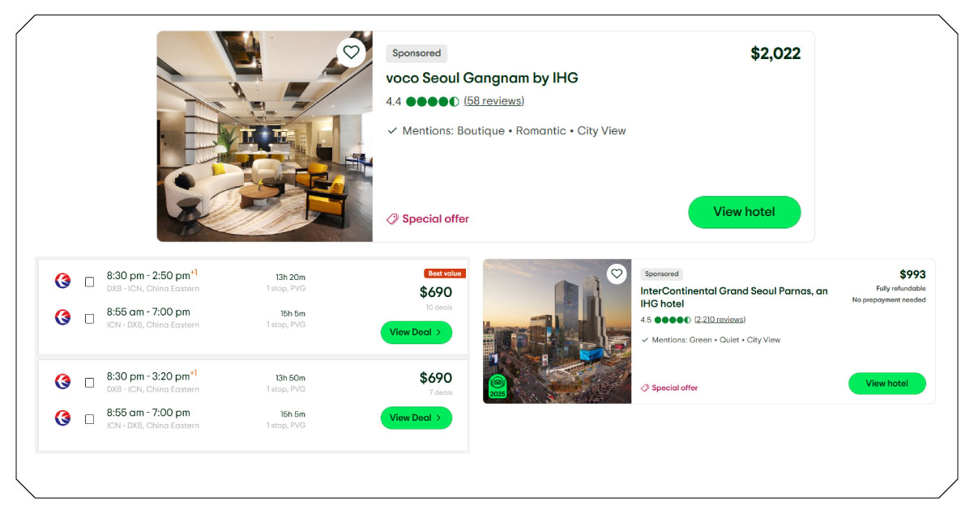Check the 8:30 pm - 2:50 pm flight checkbox
Screen dimensions: 974x513
89,282
